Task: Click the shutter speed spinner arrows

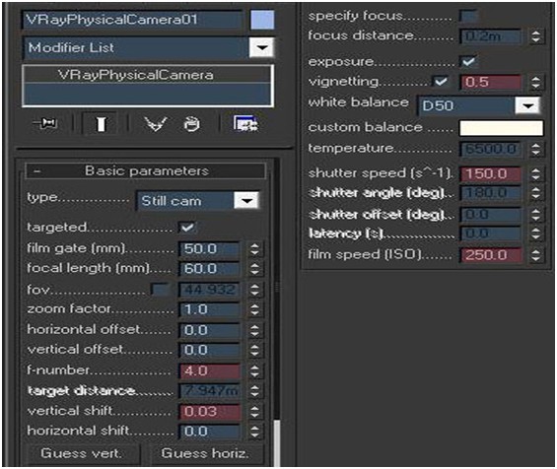Action: point(535,174)
